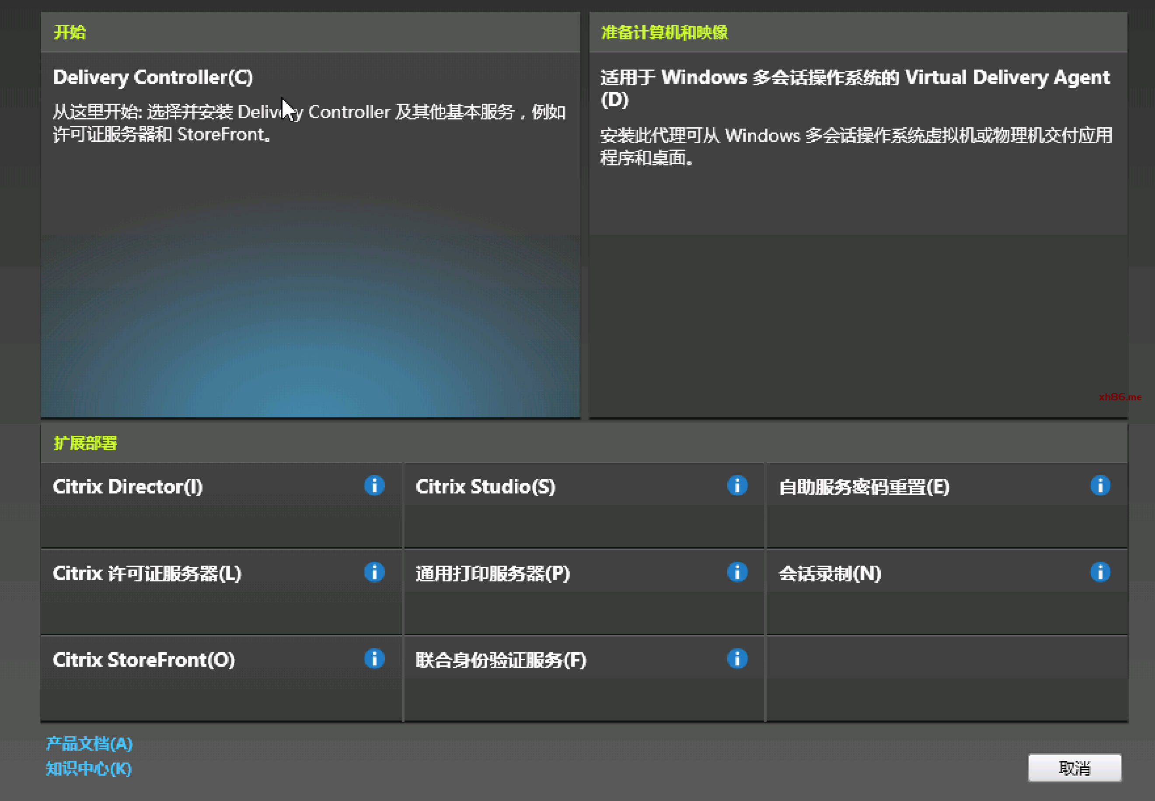
Task: Select 会话录制(N) component
Action: 829,573
